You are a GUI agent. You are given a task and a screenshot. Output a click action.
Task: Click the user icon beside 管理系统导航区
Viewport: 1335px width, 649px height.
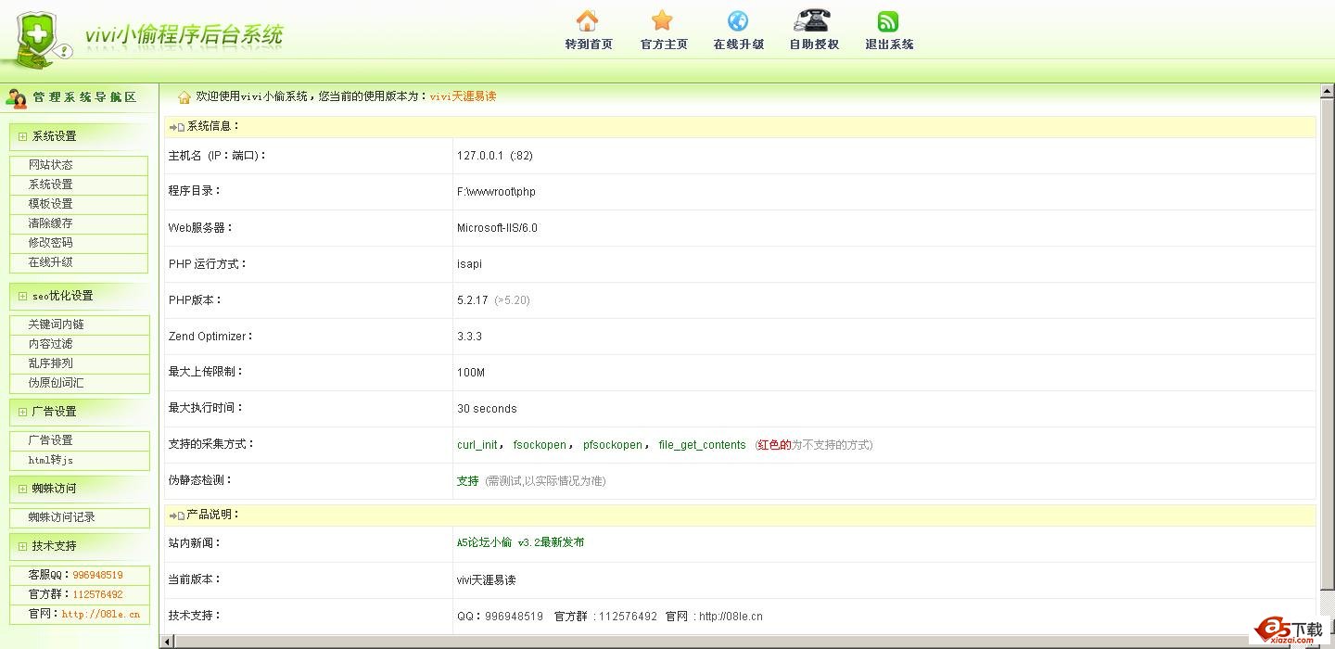[17, 97]
